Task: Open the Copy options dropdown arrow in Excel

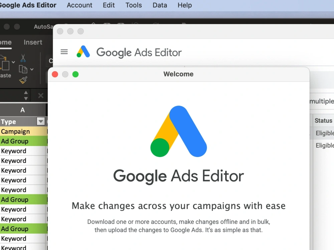Action: pyautogui.click(x=32, y=69)
